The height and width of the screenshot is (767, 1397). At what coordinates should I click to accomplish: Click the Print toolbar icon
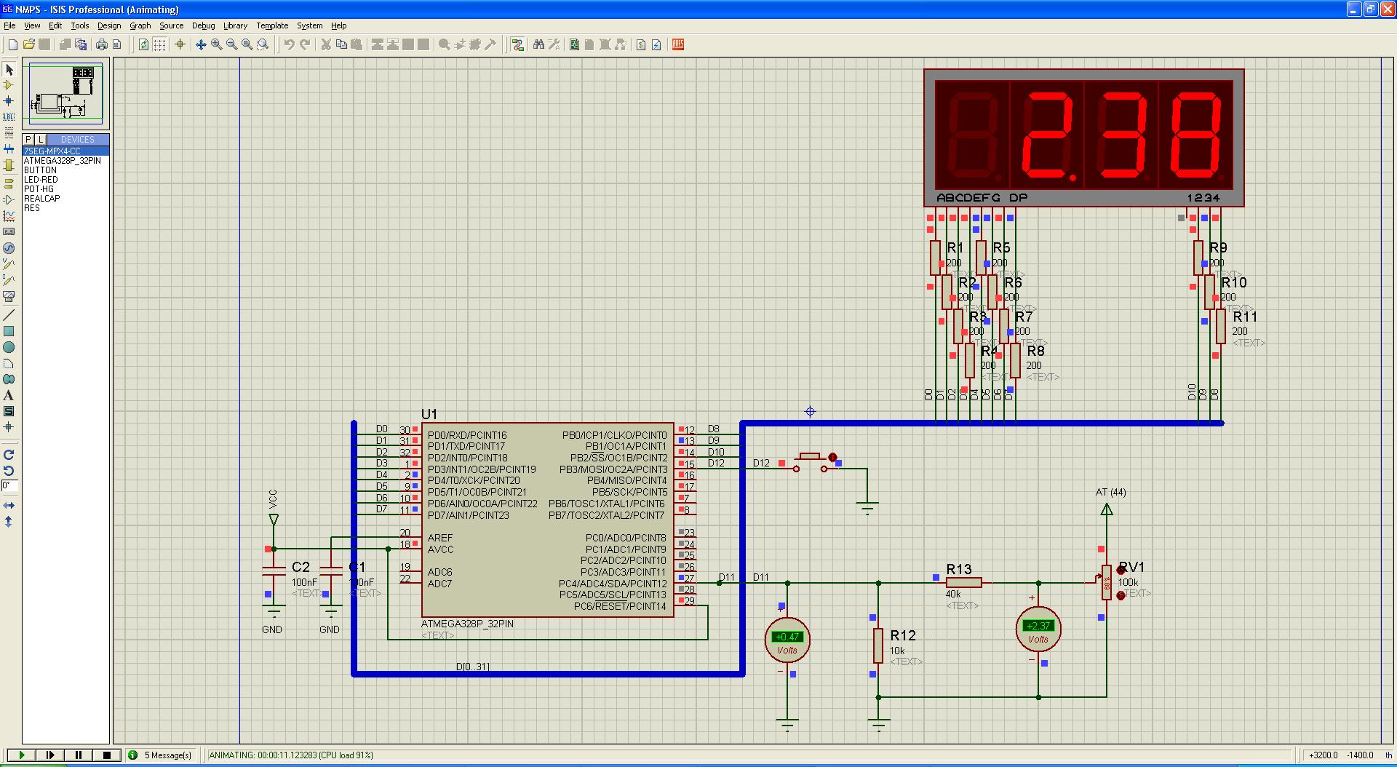[102, 45]
